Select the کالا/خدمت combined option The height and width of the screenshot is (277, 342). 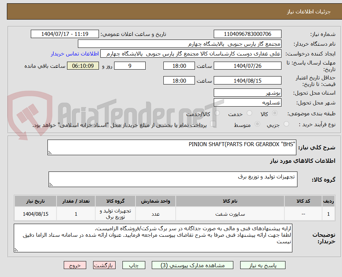coord(217,113)
